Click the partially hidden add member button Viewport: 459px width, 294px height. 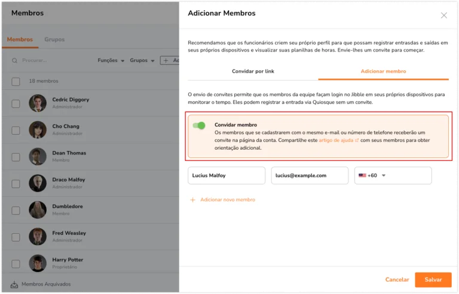click(x=170, y=60)
